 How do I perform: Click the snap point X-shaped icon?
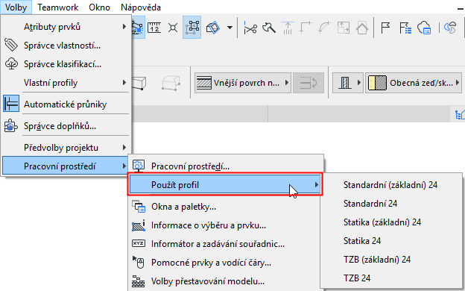coord(173,28)
